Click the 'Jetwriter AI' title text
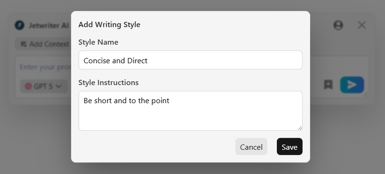 click(49, 26)
